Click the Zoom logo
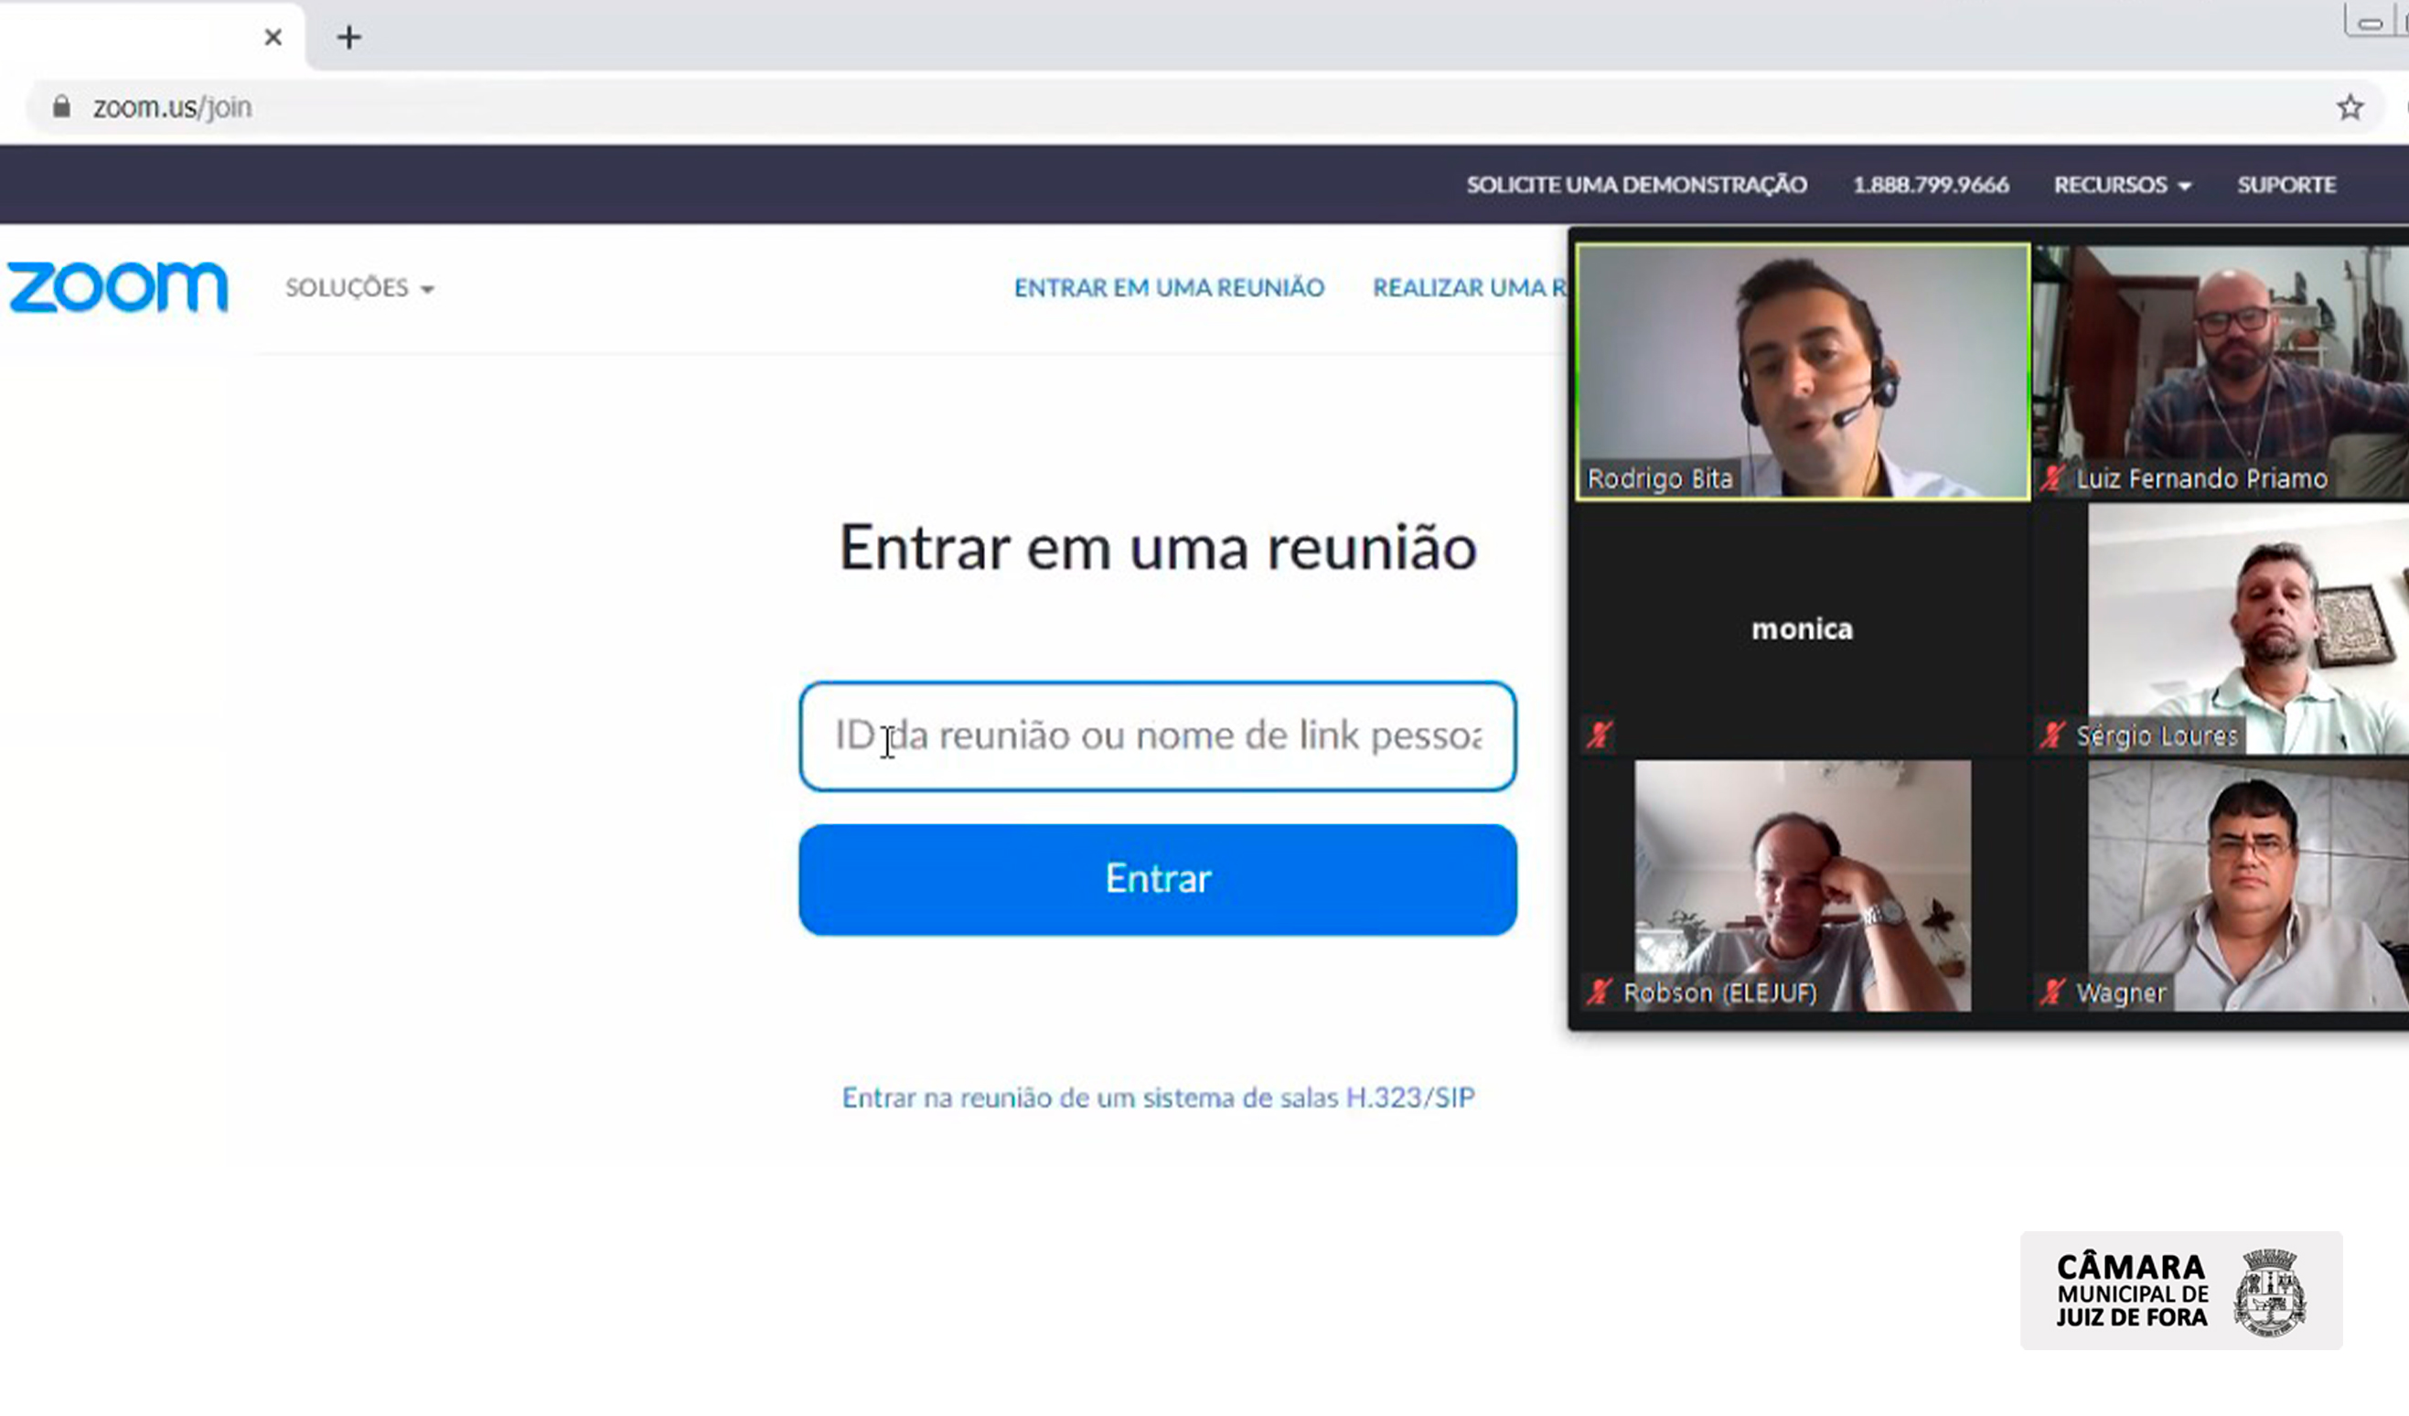Viewport: 2409px width, 1416px height. 118,287
